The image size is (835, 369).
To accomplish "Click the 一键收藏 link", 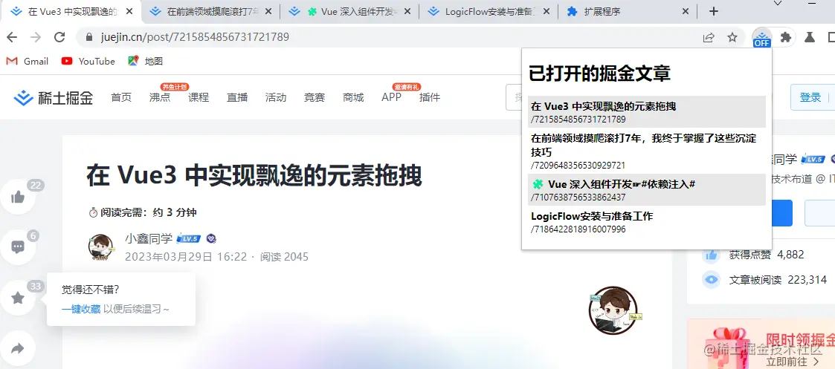I will 81,309.
